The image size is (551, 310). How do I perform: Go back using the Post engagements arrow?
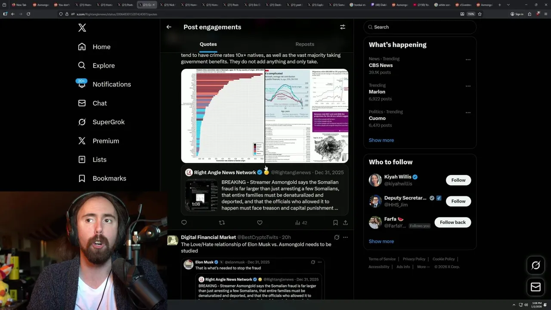[x=169, y=27]
